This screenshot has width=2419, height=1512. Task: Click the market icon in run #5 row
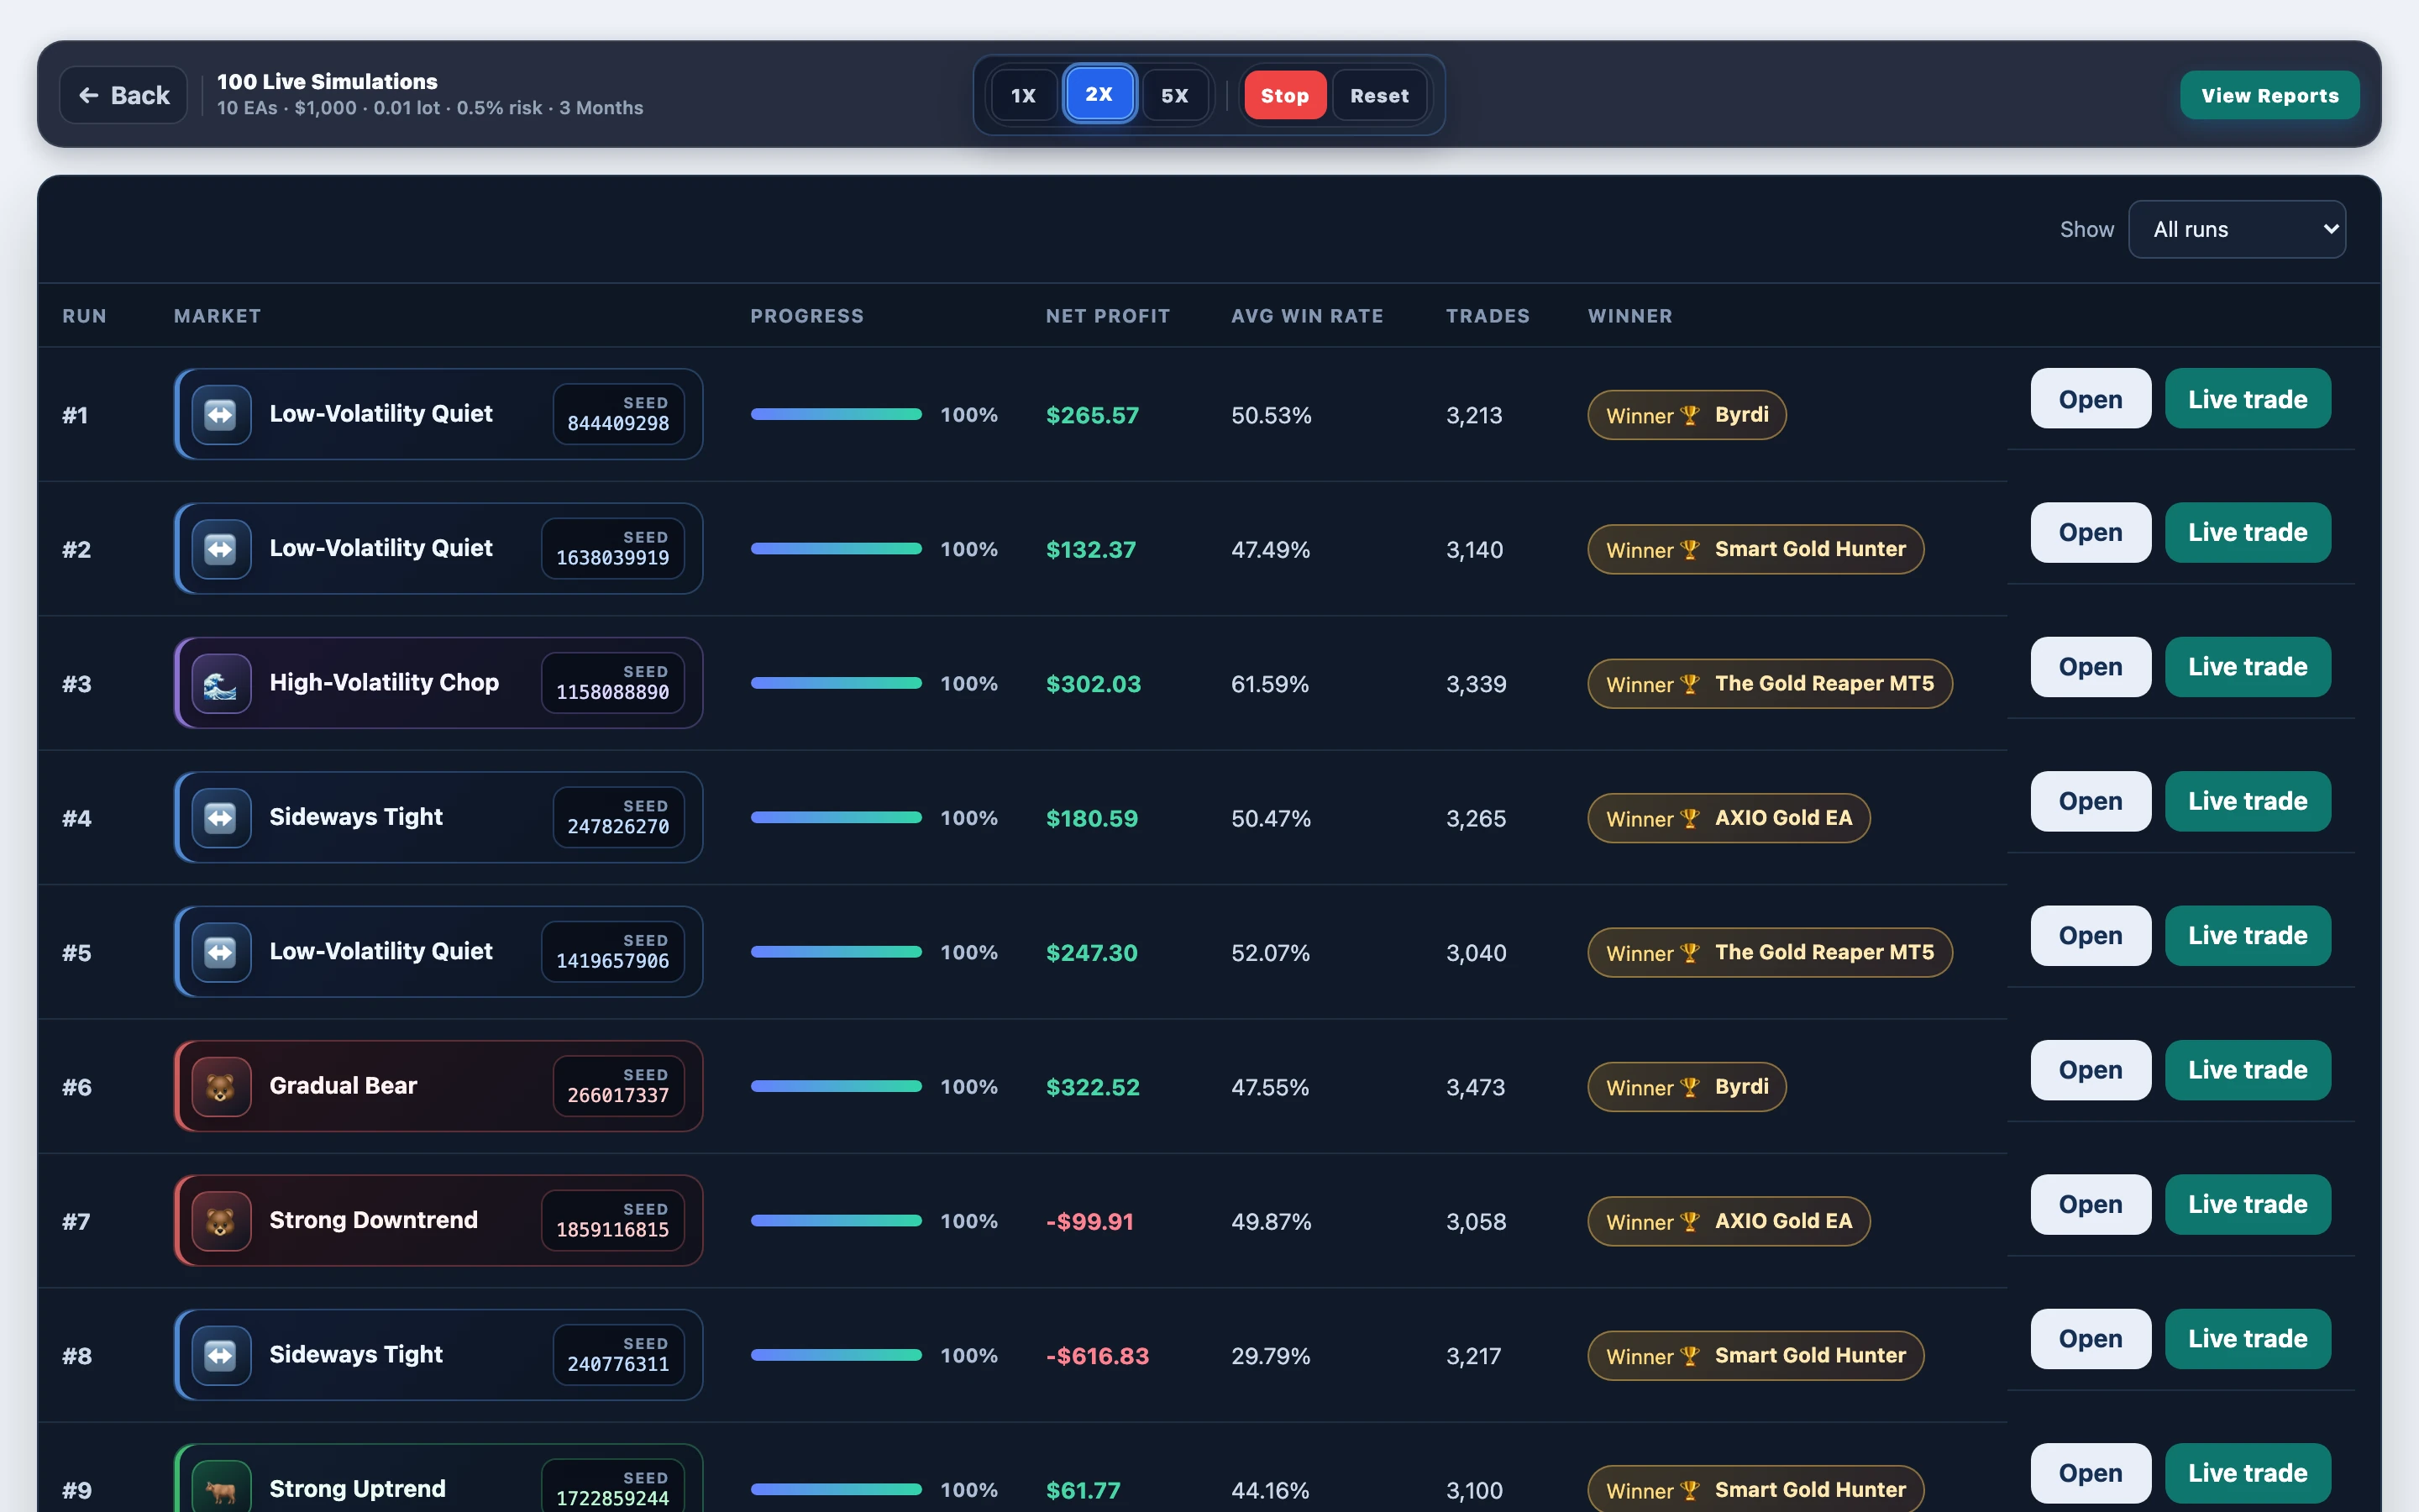[221, 952]
